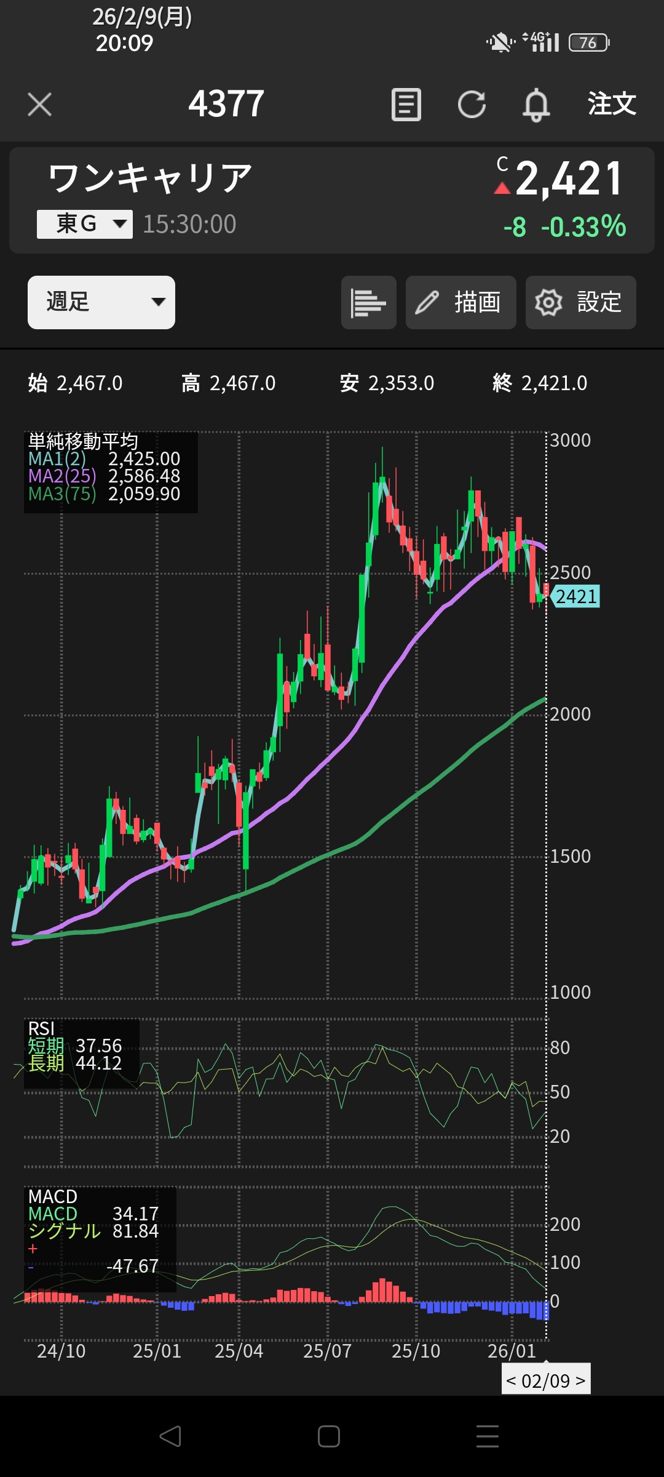Open chart 設定 settings
The width and height of the screenshot is (664, 1477).
(x=580, y=302)
